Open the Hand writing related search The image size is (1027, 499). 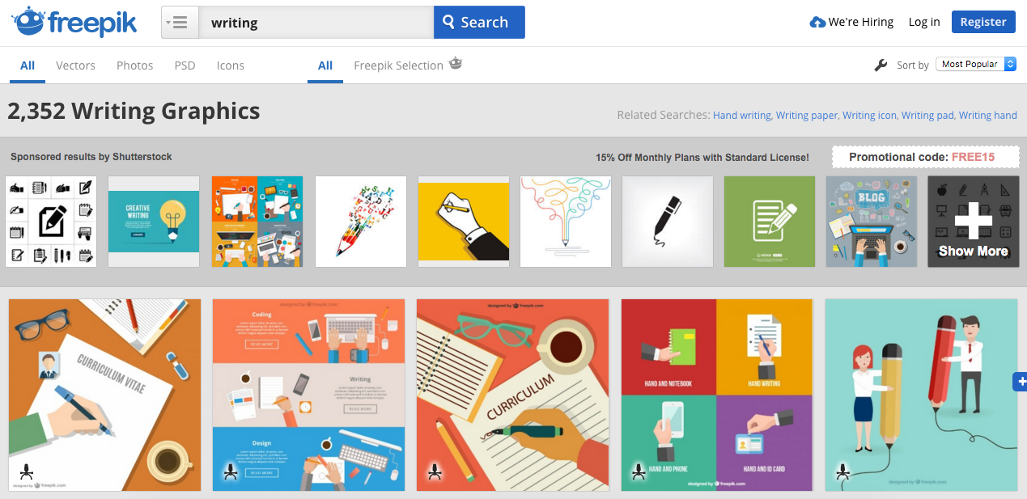coord(741,115)
